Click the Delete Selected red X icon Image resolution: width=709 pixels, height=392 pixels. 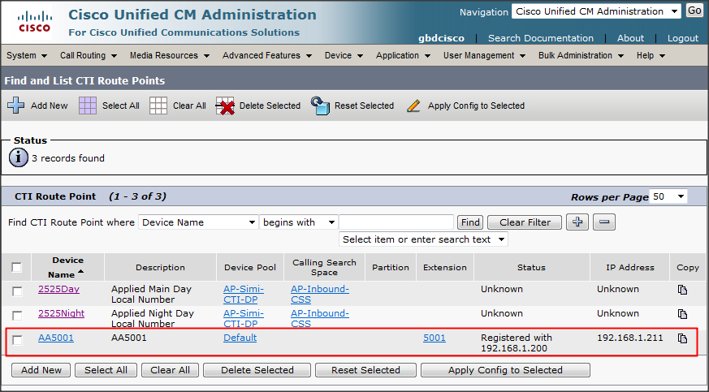click(225, 106)
